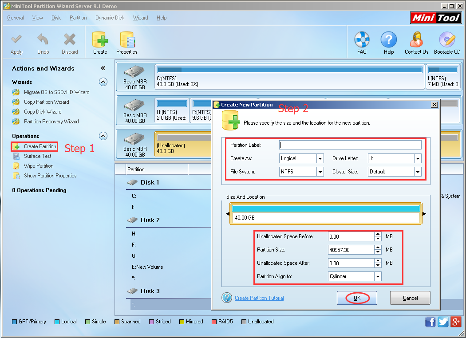Launch Migrate OS to SSD/HD Wizard

(x=56, y=92)
